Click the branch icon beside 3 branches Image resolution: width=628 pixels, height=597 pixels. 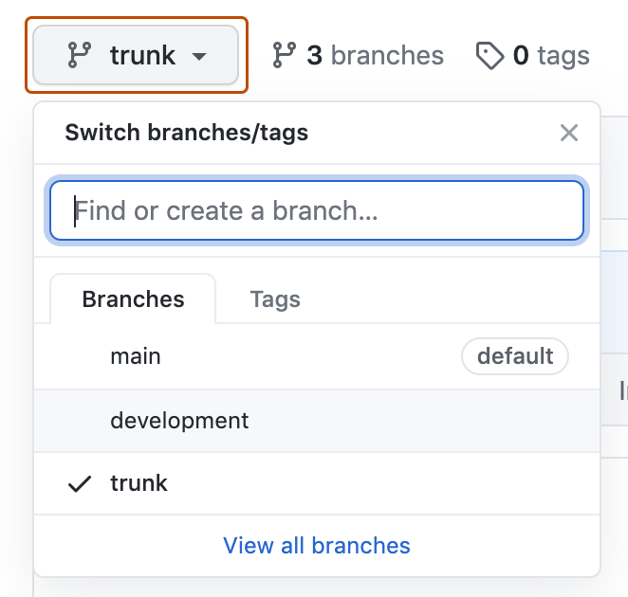click(284, 56)
